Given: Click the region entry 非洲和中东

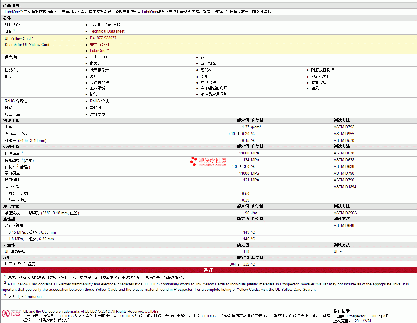Looking at the screenshot, I should [99, 57].
